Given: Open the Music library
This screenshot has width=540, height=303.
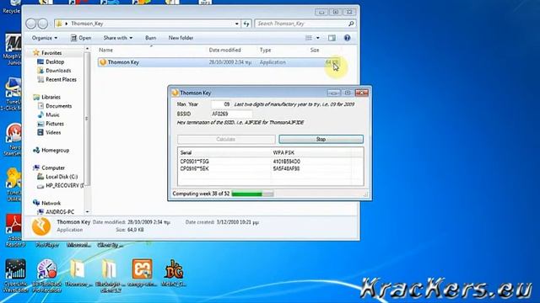Looking at the screenshot, I should pos(52,114).
